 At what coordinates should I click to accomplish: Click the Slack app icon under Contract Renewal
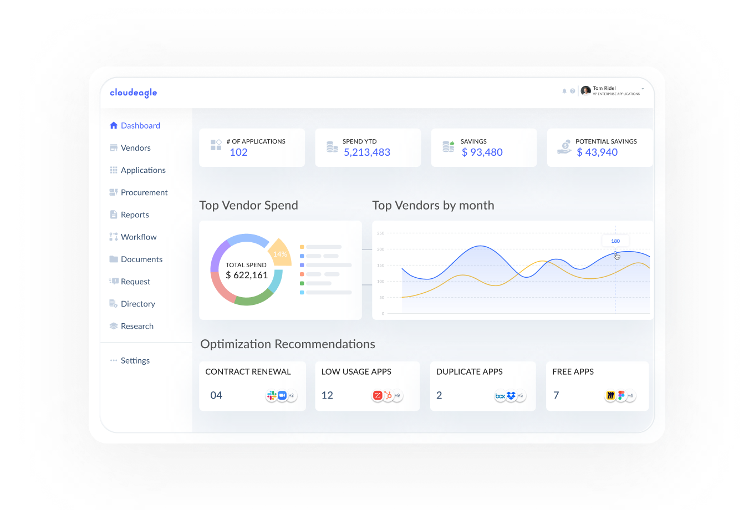pyautogui.click(x=272, y=395)
